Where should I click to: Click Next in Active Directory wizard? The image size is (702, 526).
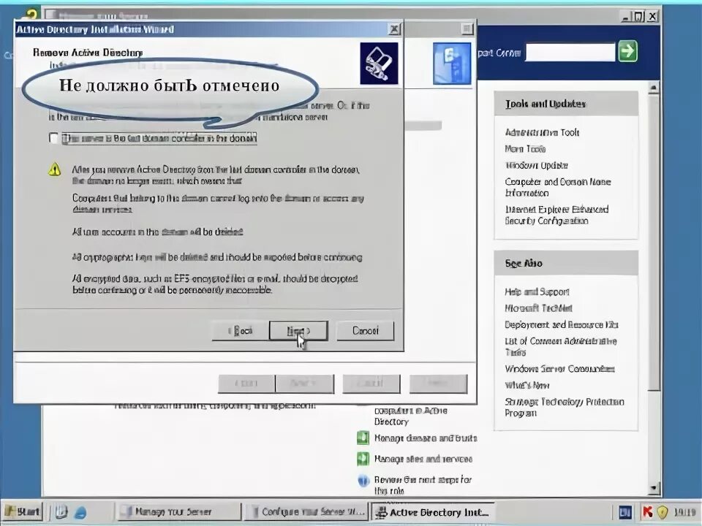(x=298, y=330)
